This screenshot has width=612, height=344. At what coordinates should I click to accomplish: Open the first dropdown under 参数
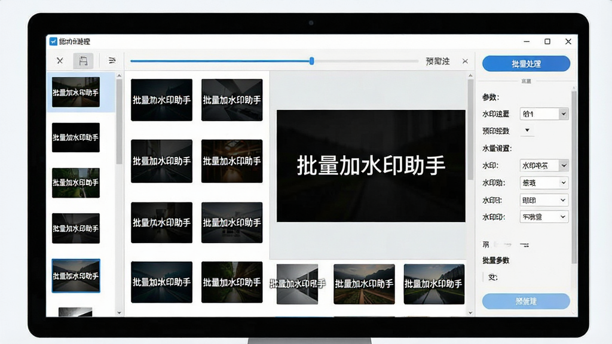pos(544,114)
